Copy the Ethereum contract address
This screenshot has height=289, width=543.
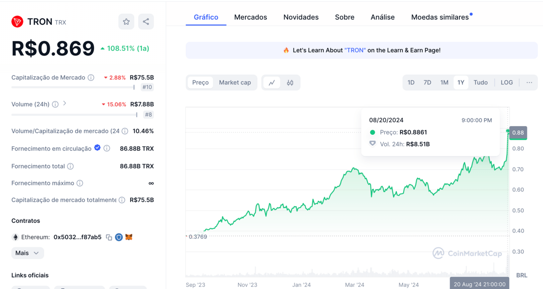[109, 237]
